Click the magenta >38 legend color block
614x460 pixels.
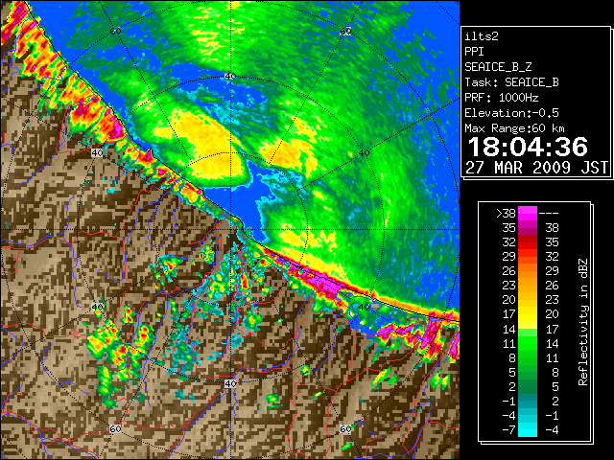tap(528, 213)
